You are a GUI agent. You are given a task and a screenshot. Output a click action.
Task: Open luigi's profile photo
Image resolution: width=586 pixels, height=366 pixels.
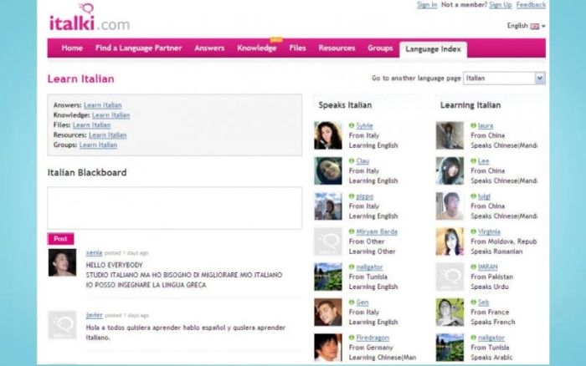pyautogui.click(x=450, y=206)
